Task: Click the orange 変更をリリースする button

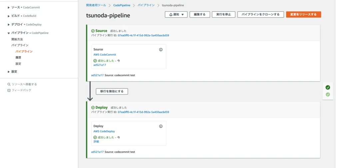Action: point(303,15)
